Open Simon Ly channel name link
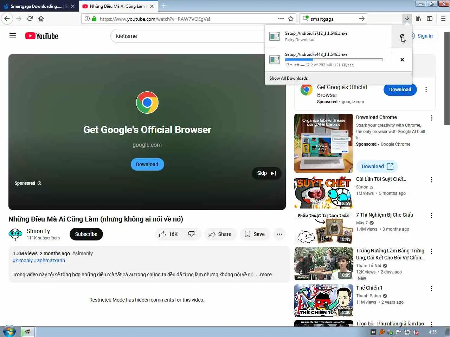This screenshot has width=450, height=337. (x=38, y=231)
